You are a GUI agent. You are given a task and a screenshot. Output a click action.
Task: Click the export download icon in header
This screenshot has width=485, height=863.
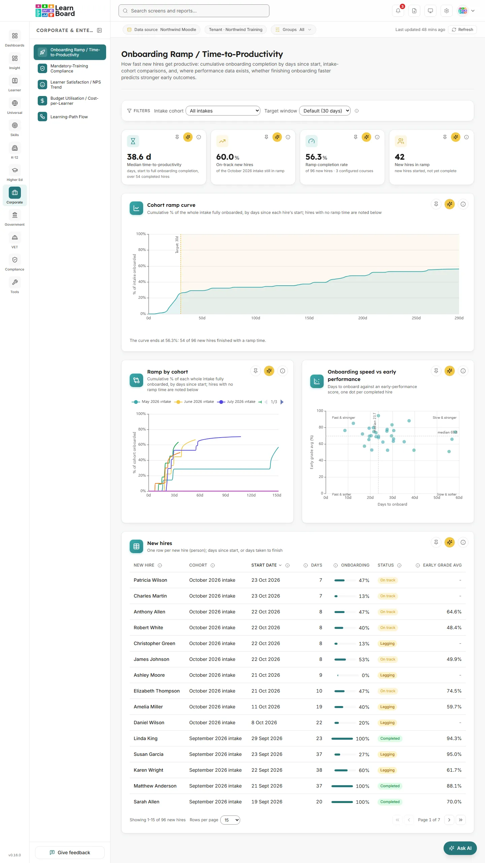[414, 11]
